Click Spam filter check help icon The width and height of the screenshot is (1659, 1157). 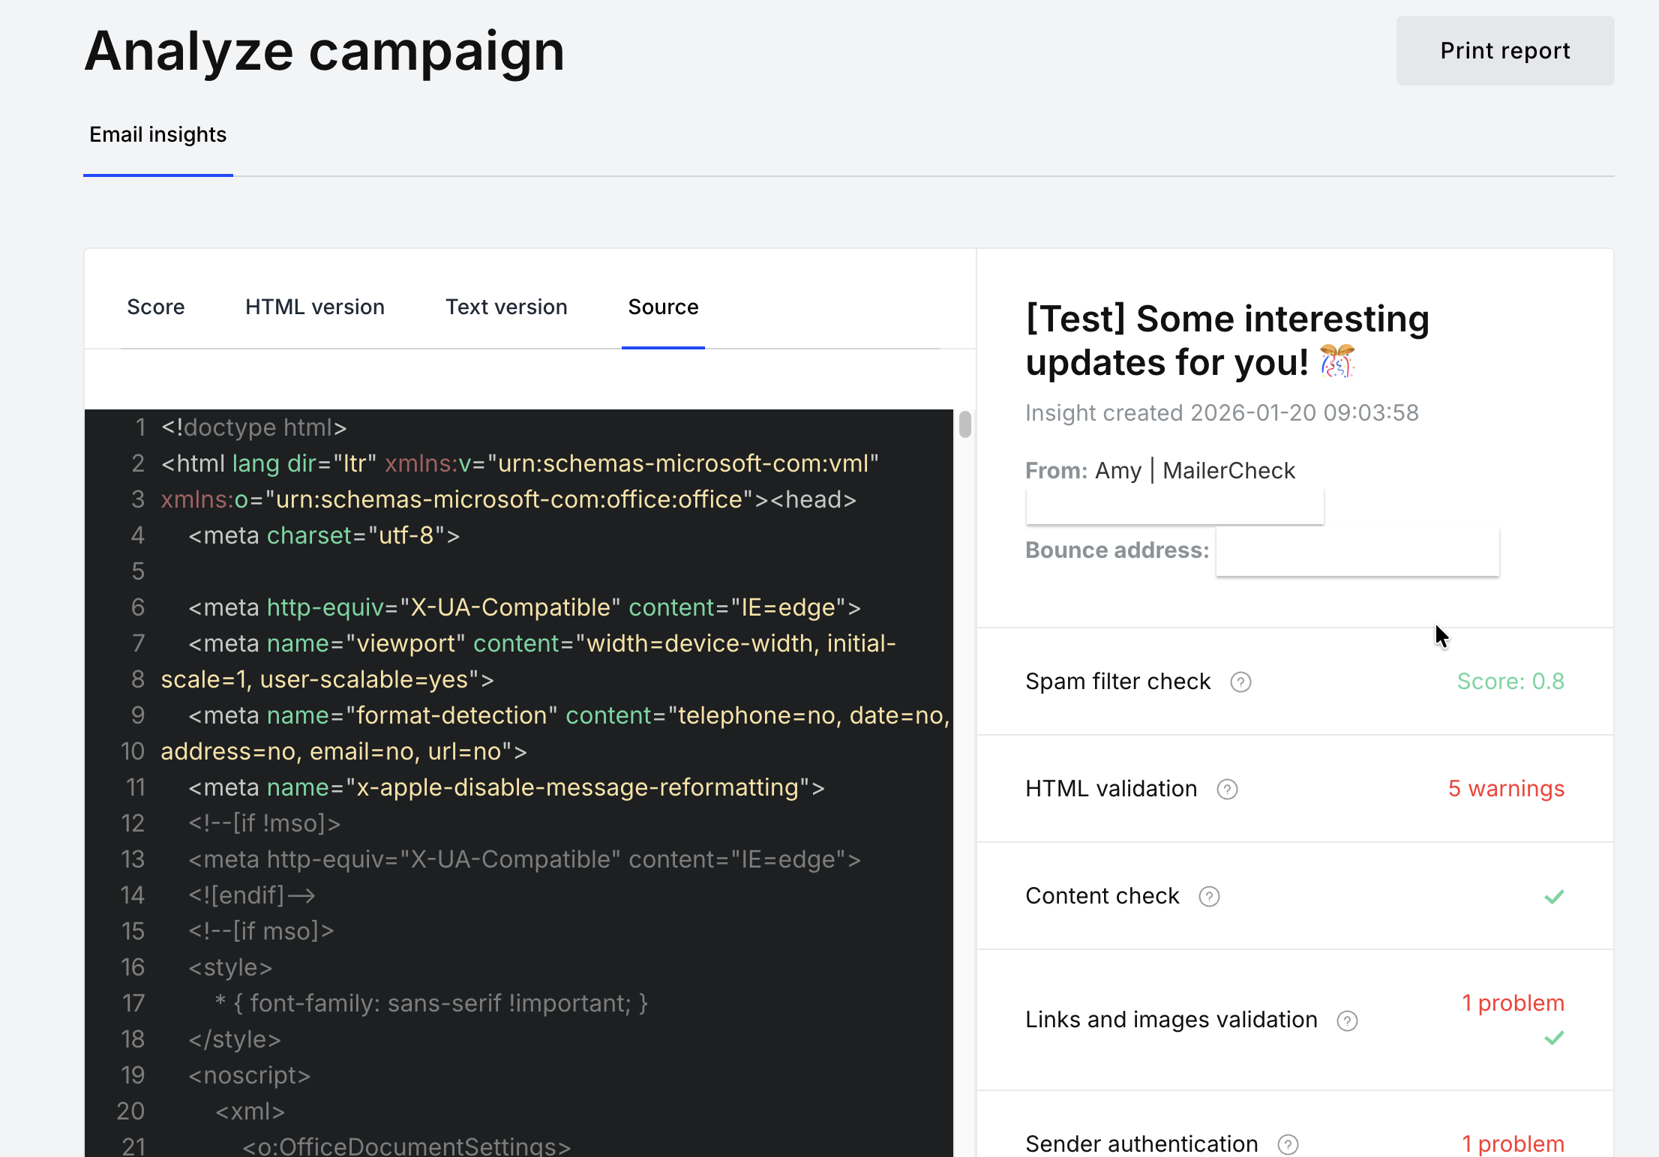1240,682
